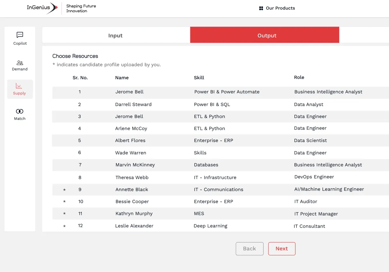Select Marvin McKinney name
This screenshot has width=389, height=272.
click(x=135, y=165)
